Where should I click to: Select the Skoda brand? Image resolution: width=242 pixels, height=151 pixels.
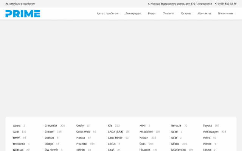(x=175, y=143)
